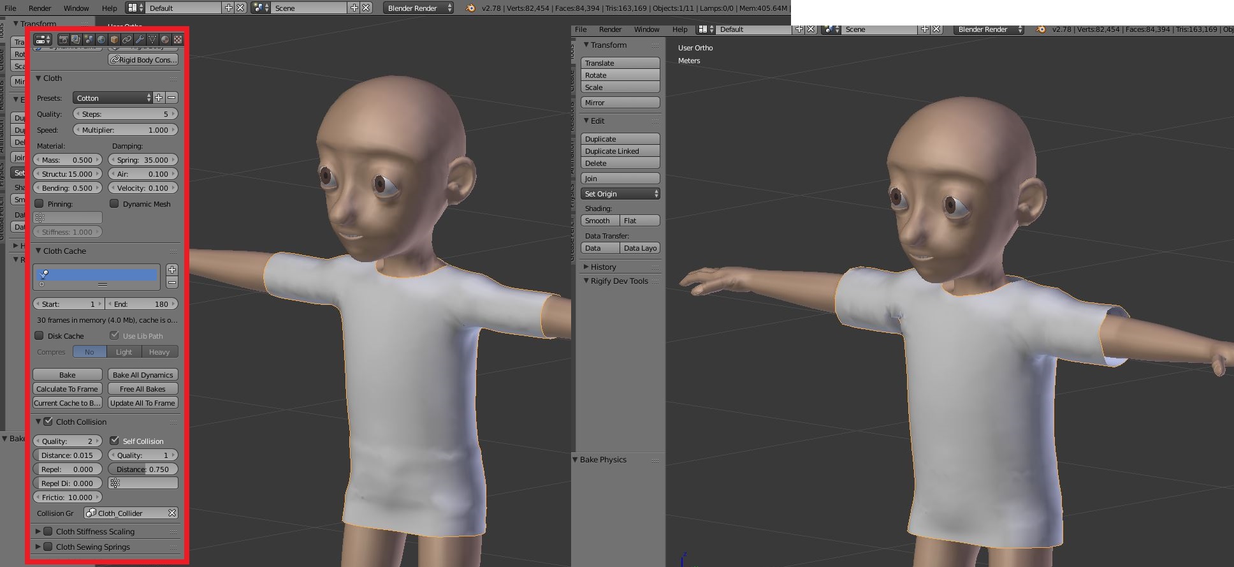The image size is (1234, 567).
Task: Collapse the Cloth Cache panel
Action: [38, 251]
